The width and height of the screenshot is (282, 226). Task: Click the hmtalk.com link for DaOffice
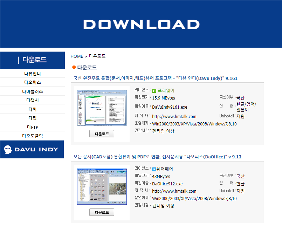pos(174,191)
